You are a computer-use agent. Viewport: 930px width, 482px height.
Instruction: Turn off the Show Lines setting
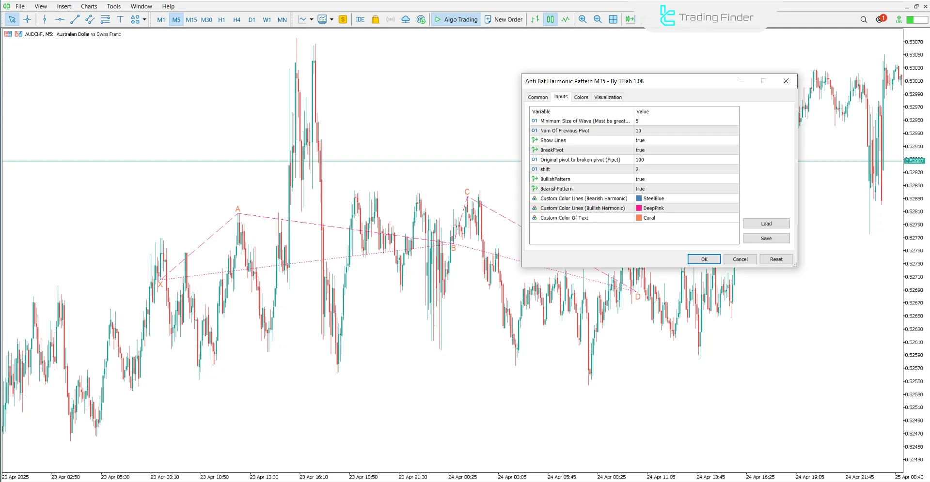[x=686, y=140]
